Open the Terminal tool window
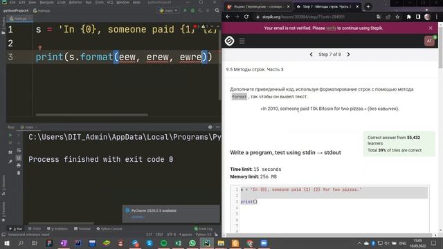This screenshot has height=249, width=443. pos(82,229)
